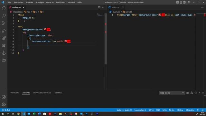
Task: Click the red color swatch on background-color line
Action: (45, 29)
